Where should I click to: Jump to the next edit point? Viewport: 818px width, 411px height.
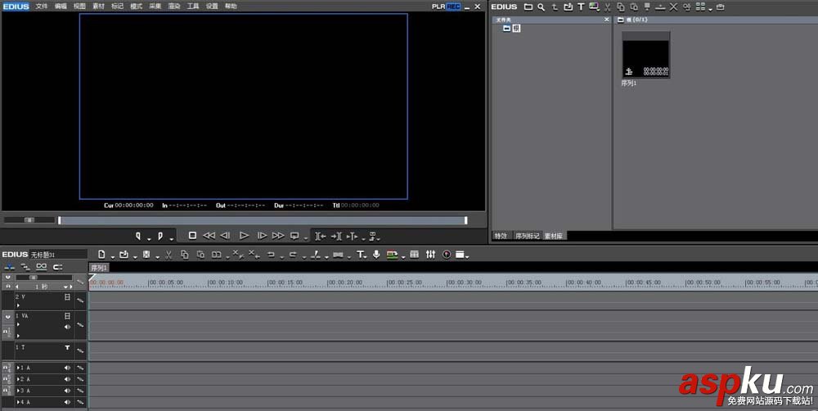click(x=336, y=236)
